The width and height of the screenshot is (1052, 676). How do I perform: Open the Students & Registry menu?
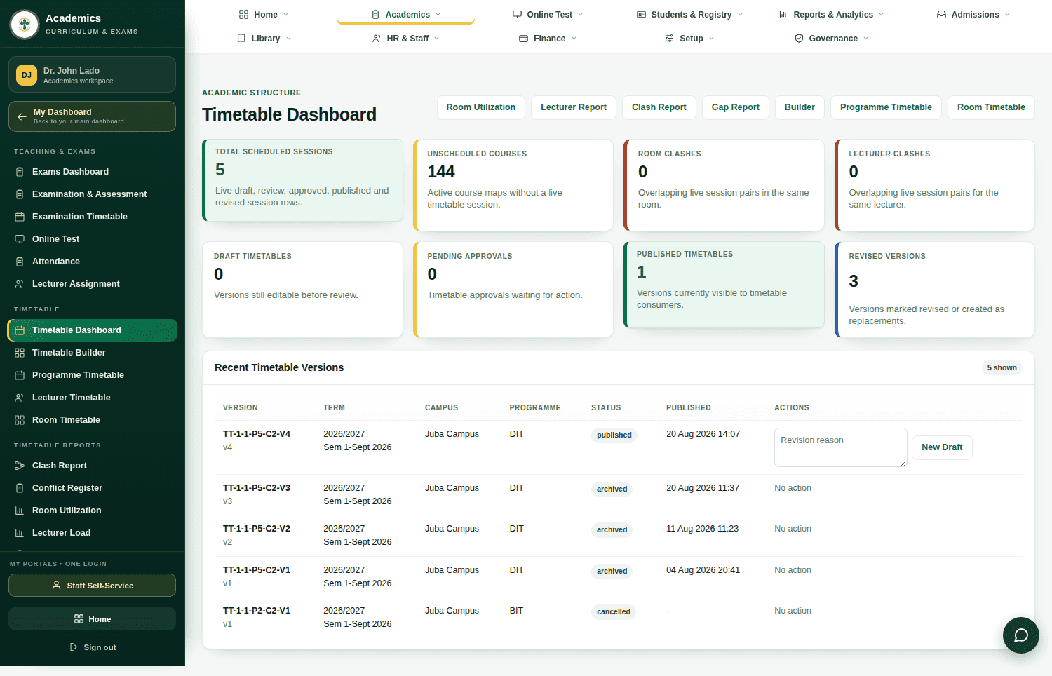click(690, 15)
